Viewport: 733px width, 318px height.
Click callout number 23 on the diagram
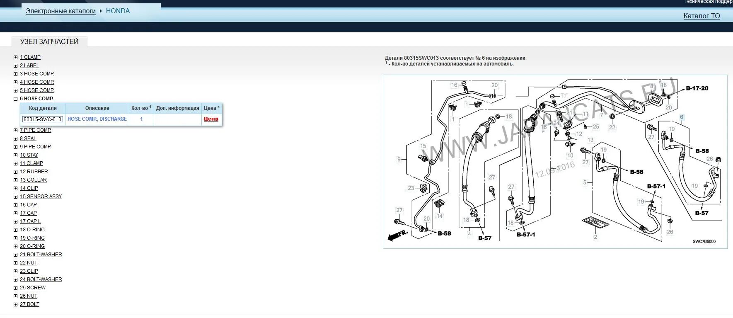tap(411, 188)
